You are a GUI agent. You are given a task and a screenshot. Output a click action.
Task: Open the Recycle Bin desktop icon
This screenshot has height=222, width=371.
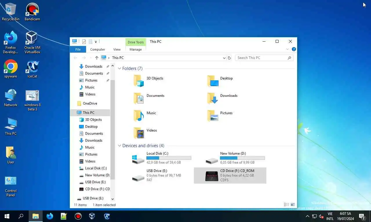click(x=11, y=12)
